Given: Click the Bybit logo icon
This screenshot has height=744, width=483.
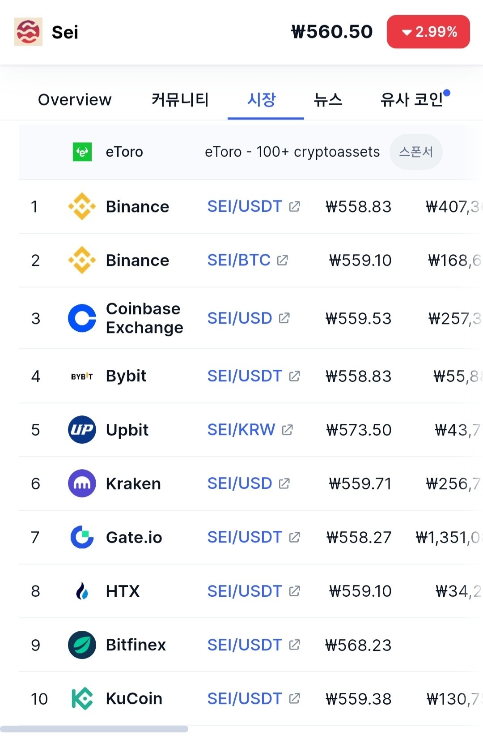Looking at the screenshot, I should [82, 376].
